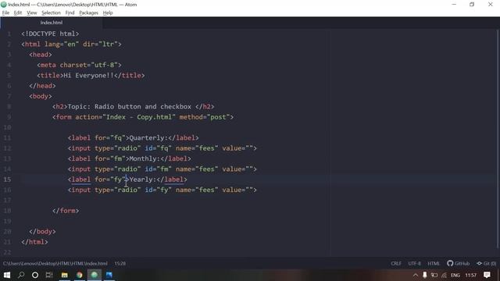Click the text "Hi Everyone!!" in the title tag
500x281 pixels.
click(x=88, y=76)
